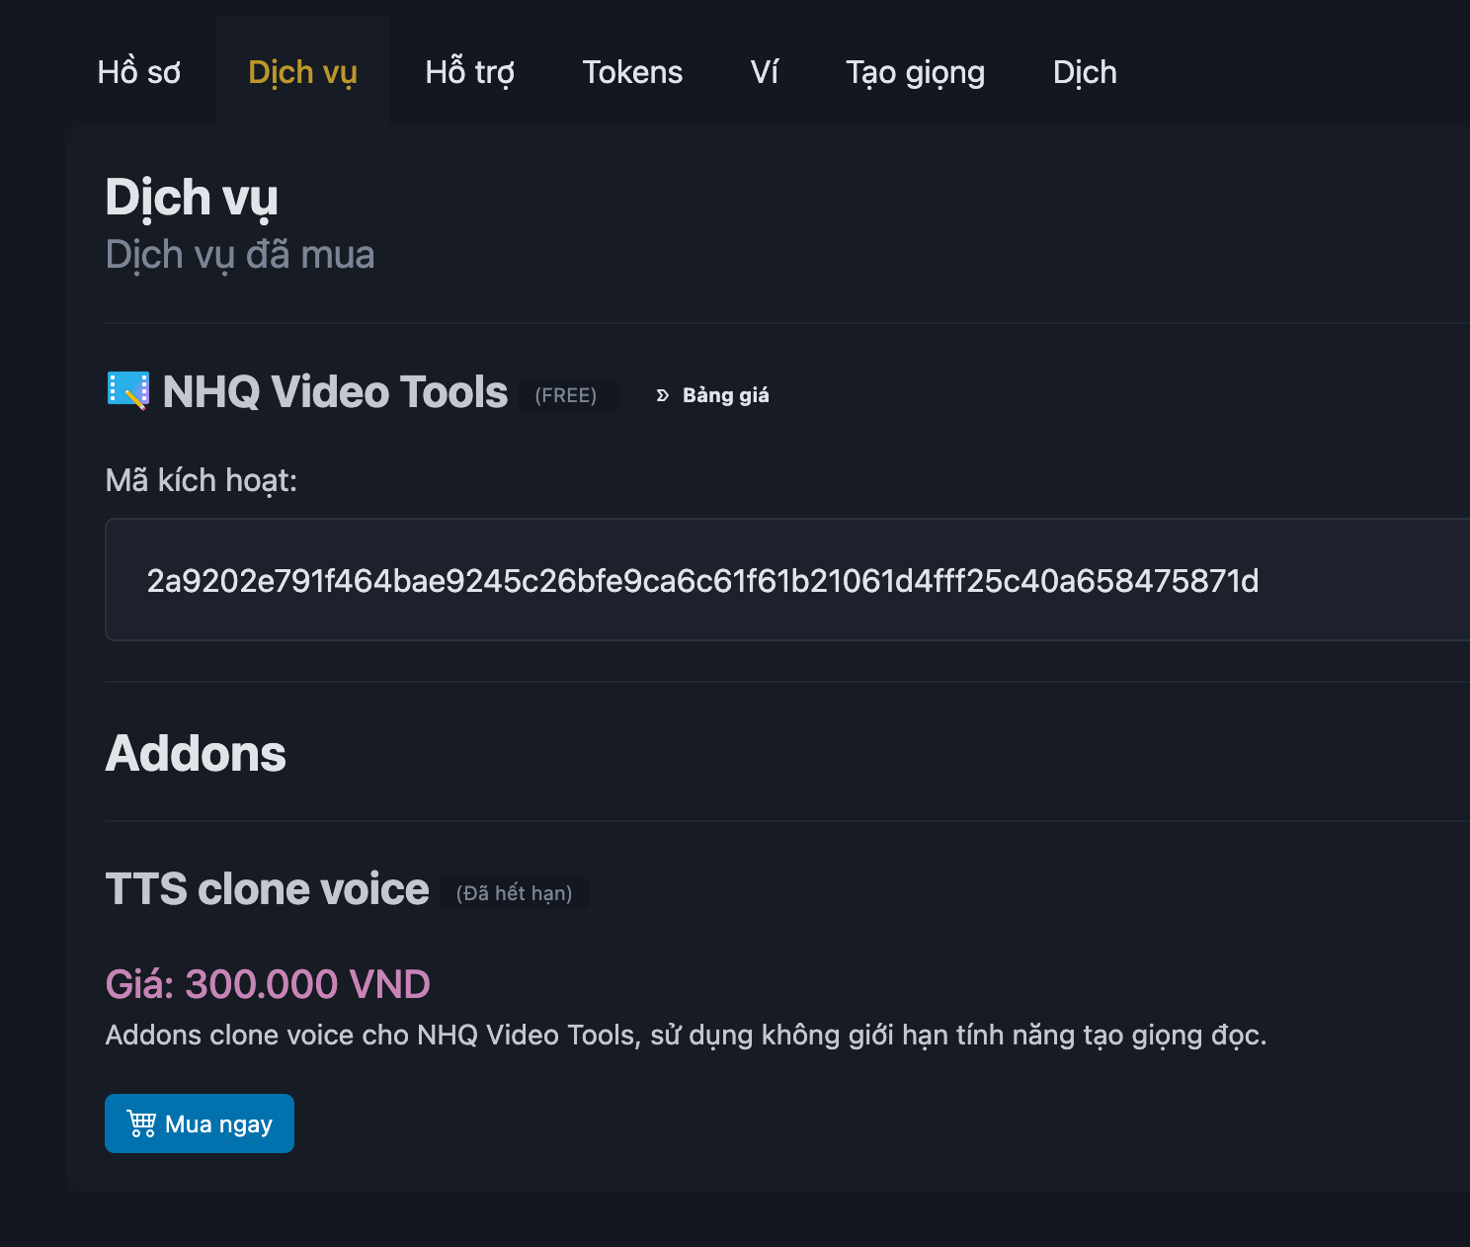Screen dimensions: 1470x1247
Task: Click the double chevron beside Bảng giá
Action: coord(662,395)
